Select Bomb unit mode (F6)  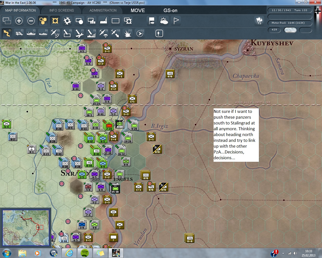pyautogui.click(x=67, y=33)
